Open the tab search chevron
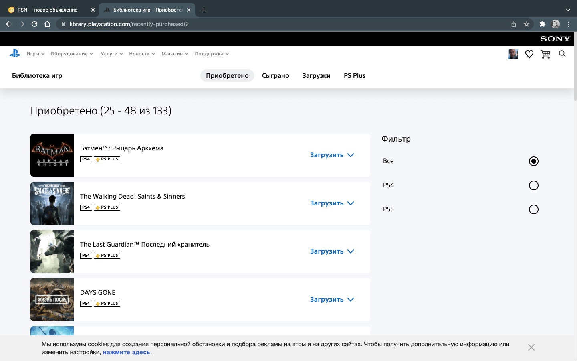 pyautogui.click(x=568, y=10)
